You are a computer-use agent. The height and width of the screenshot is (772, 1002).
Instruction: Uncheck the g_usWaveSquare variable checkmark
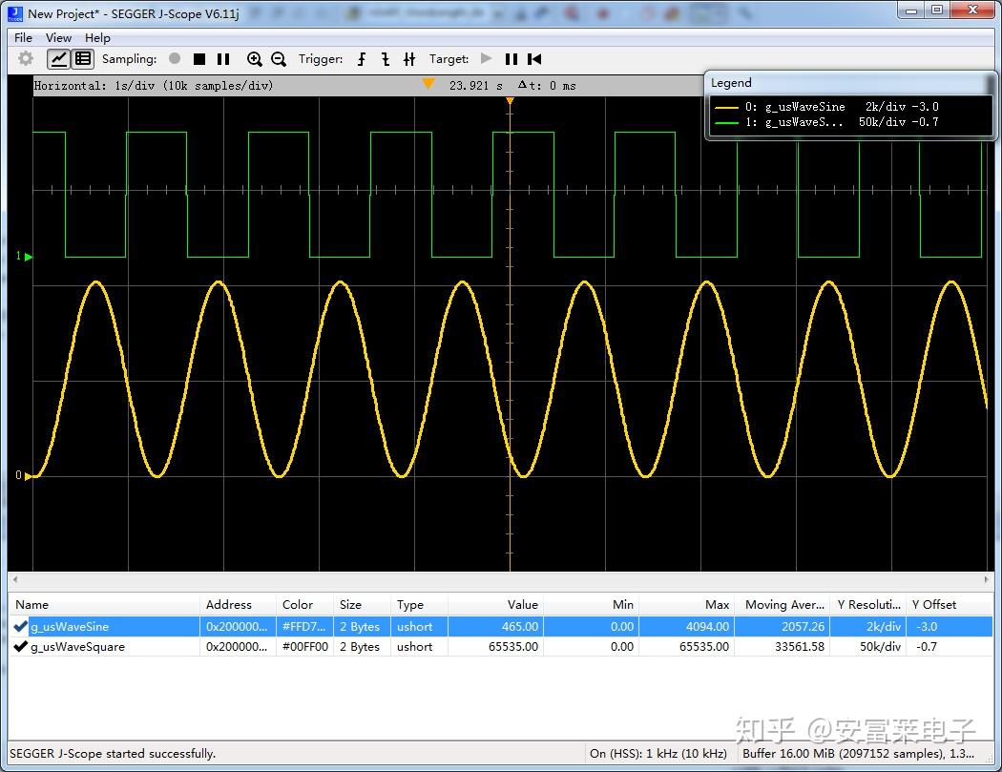coord(20,646)
